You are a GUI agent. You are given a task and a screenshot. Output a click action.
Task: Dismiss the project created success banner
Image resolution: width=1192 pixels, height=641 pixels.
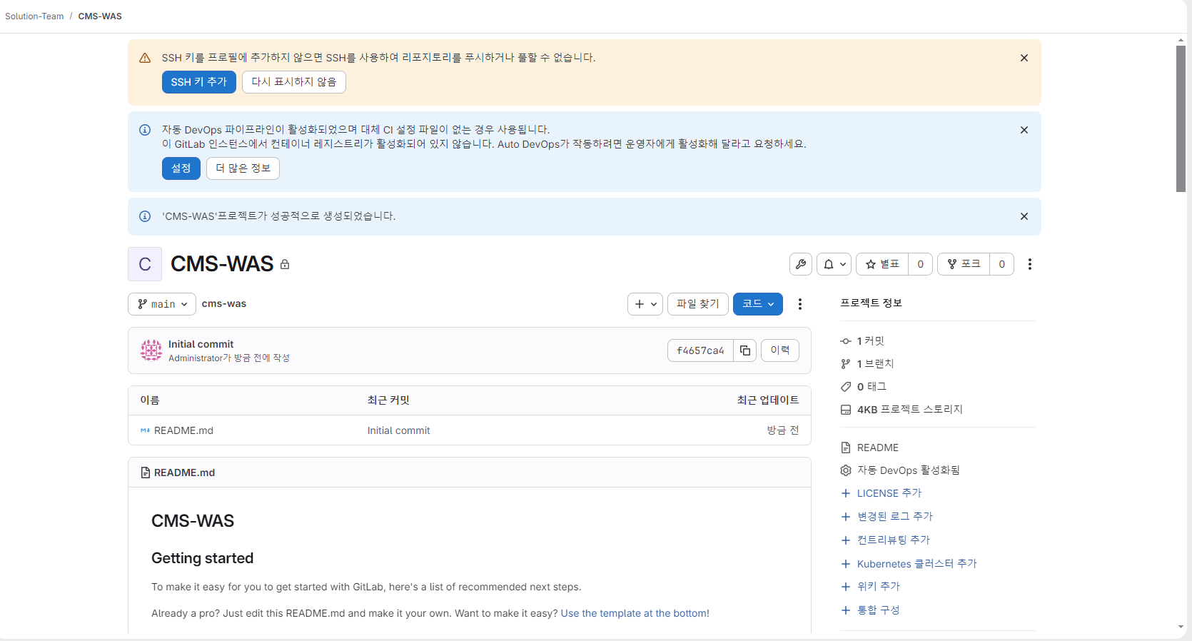click(1024, 216)
